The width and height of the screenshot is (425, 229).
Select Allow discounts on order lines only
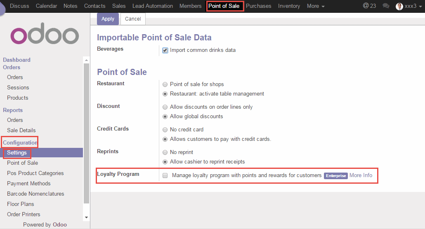[x=165, y=107]
